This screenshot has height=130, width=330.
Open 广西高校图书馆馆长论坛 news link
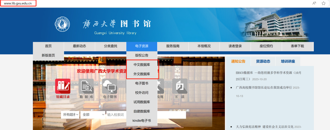[x=264, y=88]
